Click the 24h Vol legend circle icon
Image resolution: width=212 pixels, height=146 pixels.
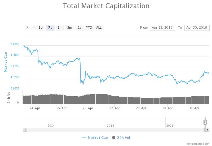pos(114,138)
